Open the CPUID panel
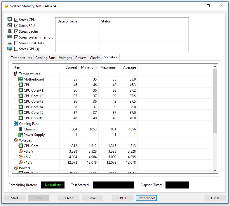Screen dimensions: 230x206 (x=123, y=198)
